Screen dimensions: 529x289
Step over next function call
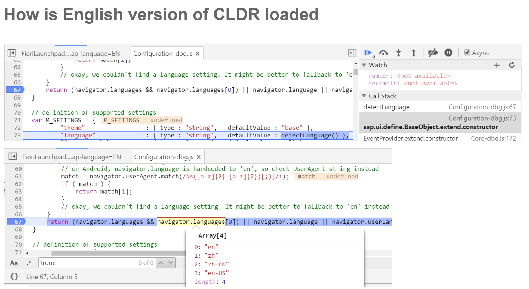(383, 53)
